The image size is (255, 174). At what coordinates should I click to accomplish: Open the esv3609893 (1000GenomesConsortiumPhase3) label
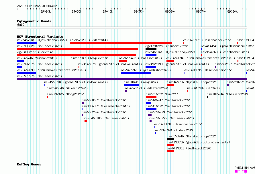[x=52, y=70]
